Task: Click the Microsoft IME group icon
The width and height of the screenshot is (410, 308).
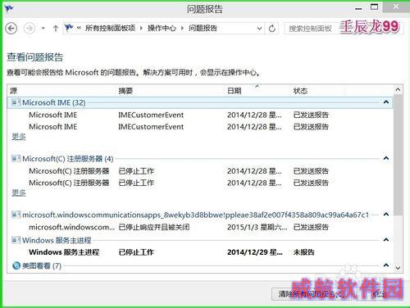Action: [16, 102]
